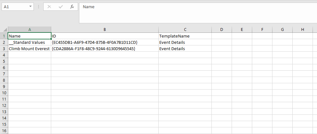Click the Enter checkmark icon in formula bar

(60, 7)
